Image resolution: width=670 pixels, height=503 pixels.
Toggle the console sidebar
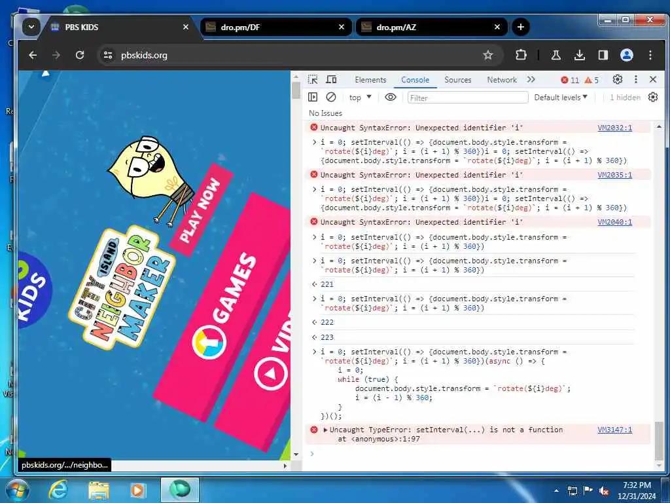[313, 98]
